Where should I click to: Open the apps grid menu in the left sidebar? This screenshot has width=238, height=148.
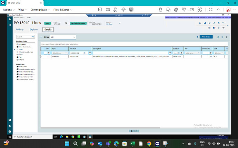(10, 25)
